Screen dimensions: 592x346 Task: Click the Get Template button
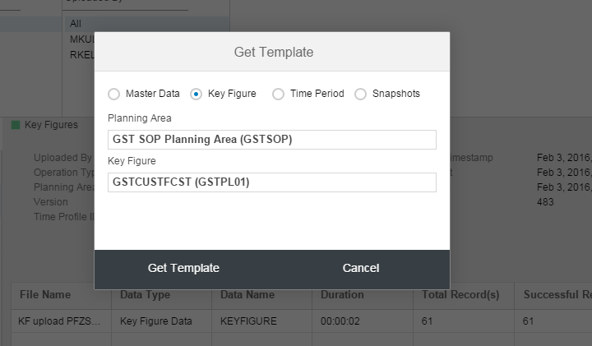[x=183, y=268]
